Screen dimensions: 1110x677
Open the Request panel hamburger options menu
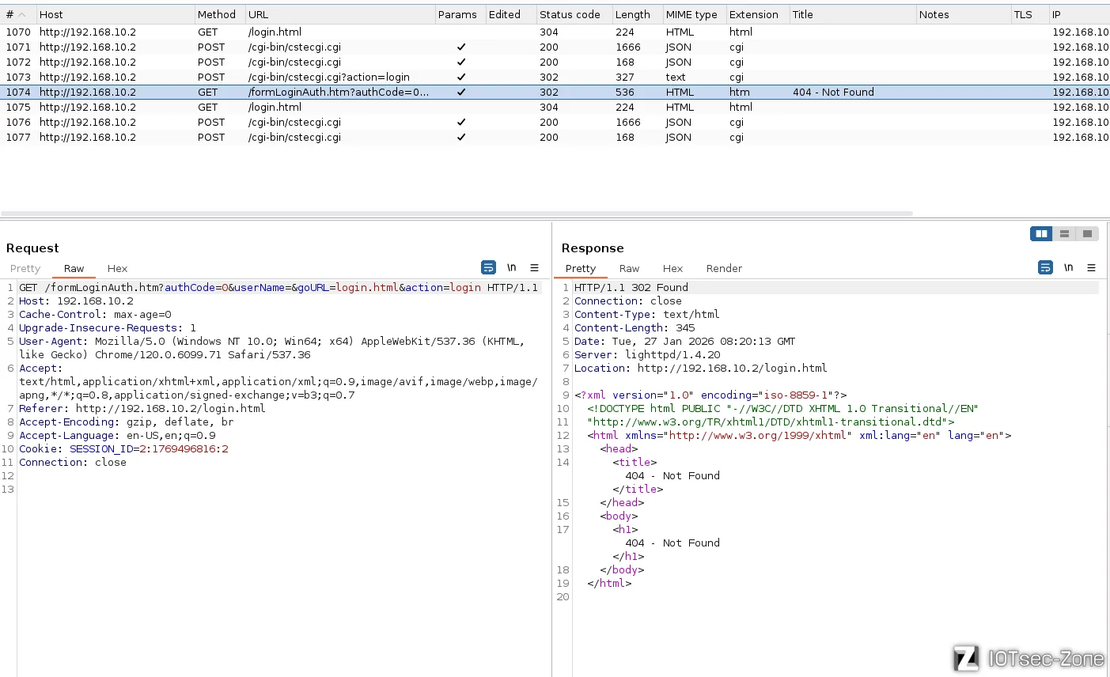[534, 268]
